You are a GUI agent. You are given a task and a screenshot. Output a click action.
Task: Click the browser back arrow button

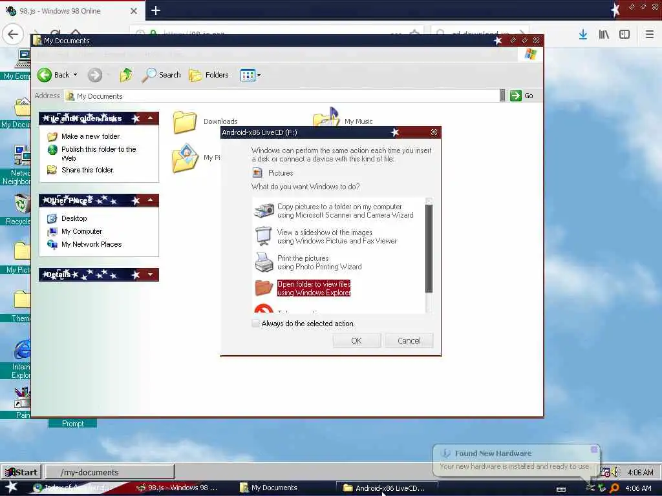pos(13,34)
